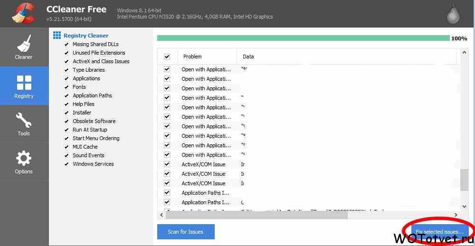Click the Registry Cleaner grid icon
Screen dimensions: 475x246
[57, 36]
